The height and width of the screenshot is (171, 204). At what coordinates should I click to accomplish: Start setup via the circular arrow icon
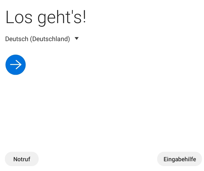(16, 65)
